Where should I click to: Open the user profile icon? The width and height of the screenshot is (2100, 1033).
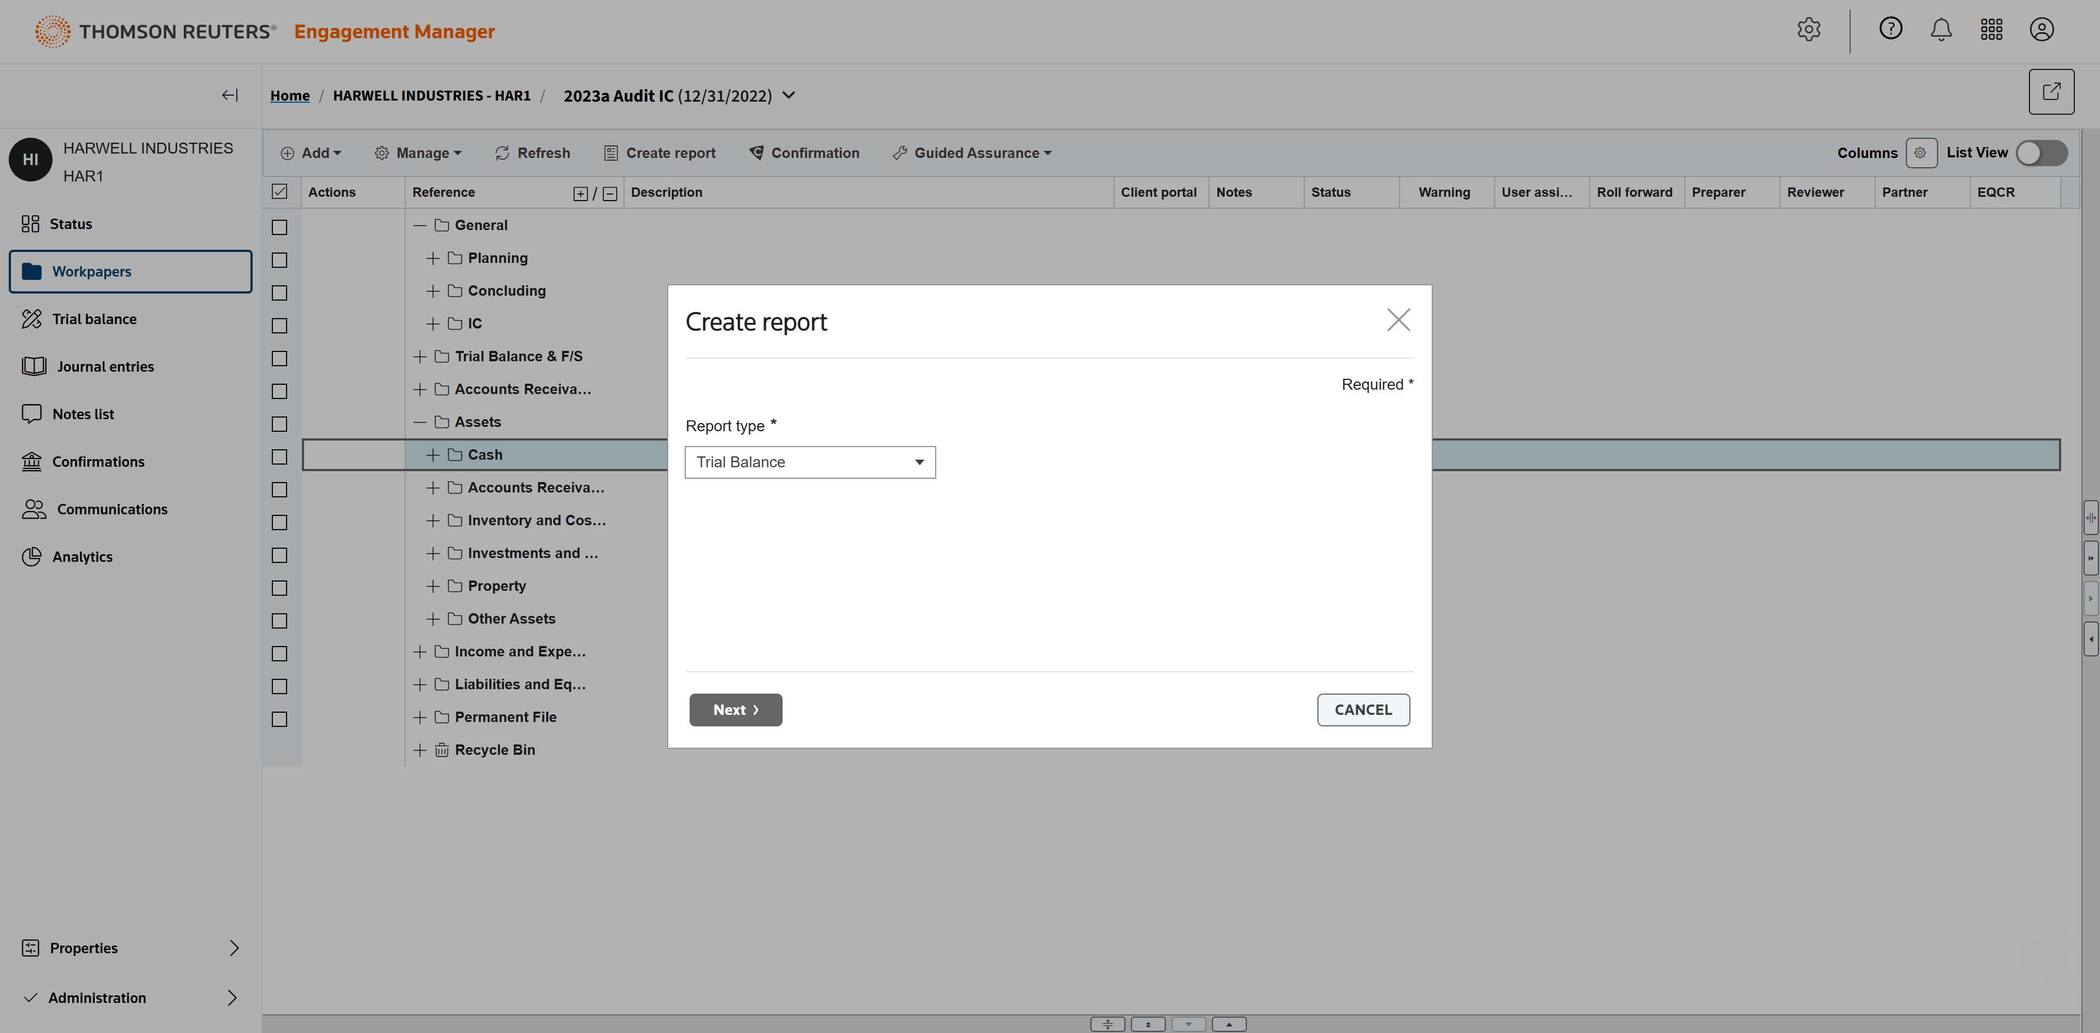click(2040, 30)
